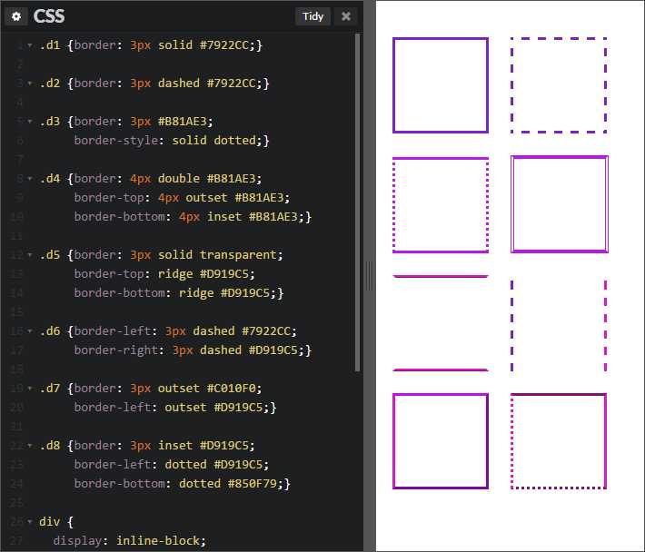
Task: Click the fully dashed purple box in preview
Action: (559, 85)
